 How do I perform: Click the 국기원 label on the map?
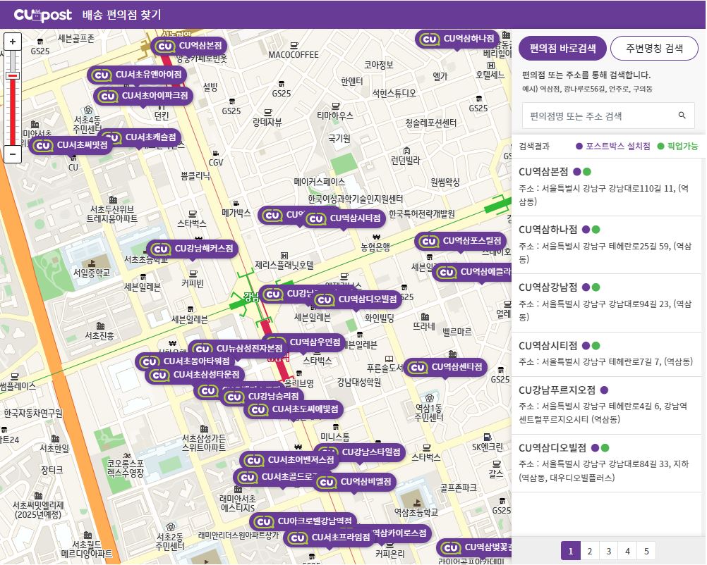pos(339,138)
